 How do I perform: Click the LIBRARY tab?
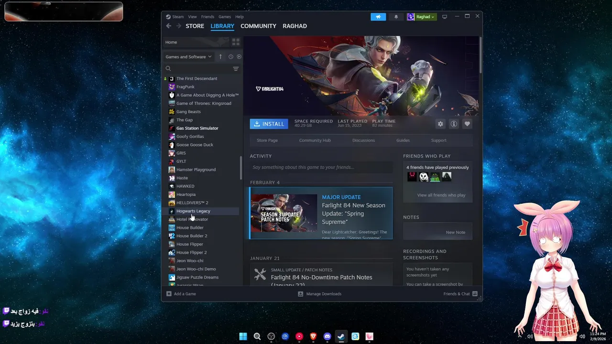pos(222,26)
